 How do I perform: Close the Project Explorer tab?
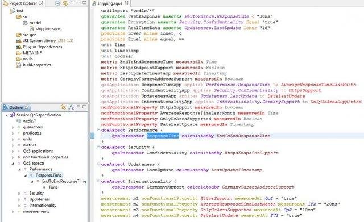pos(41,3)
